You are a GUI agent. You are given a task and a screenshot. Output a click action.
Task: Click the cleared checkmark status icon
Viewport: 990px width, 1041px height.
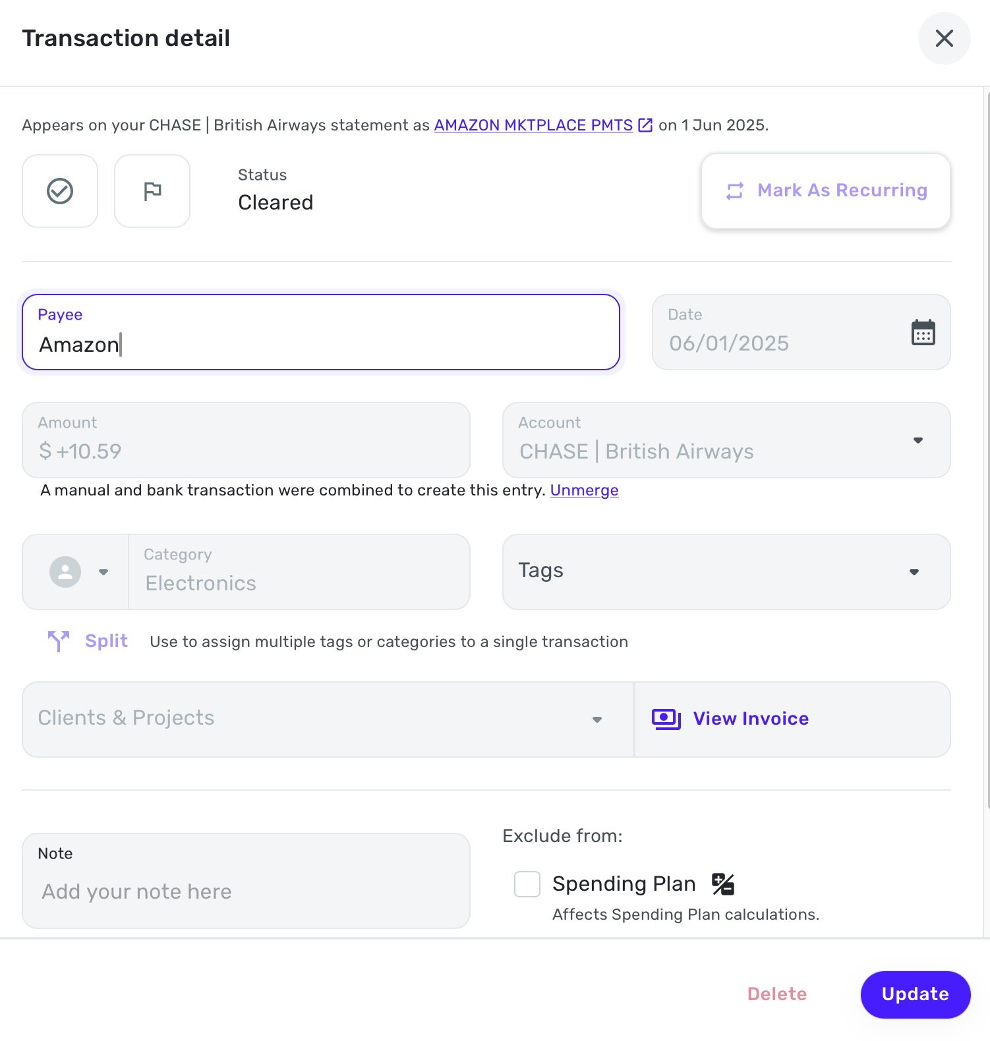[60, 191]
